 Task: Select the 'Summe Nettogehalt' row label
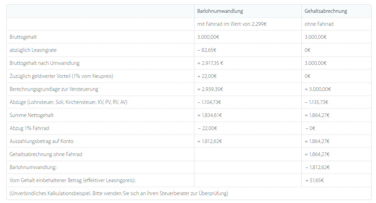click(32, 115)
